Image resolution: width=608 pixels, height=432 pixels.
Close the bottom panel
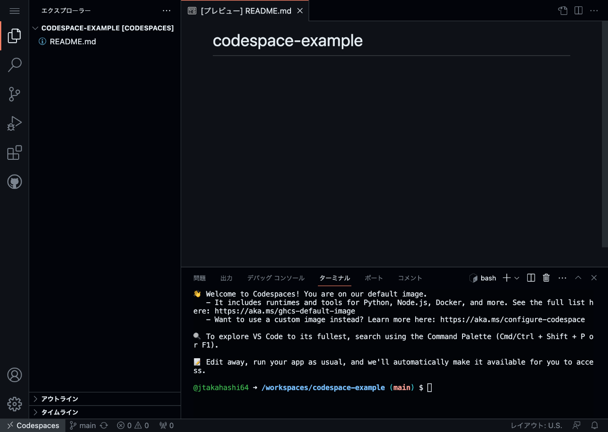[594, 278]
